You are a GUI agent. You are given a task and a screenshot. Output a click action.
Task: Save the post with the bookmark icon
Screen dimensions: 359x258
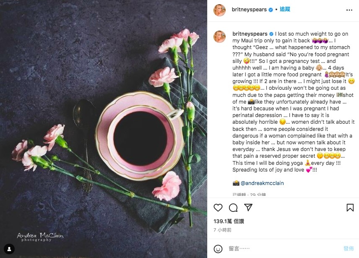point(350,208)
